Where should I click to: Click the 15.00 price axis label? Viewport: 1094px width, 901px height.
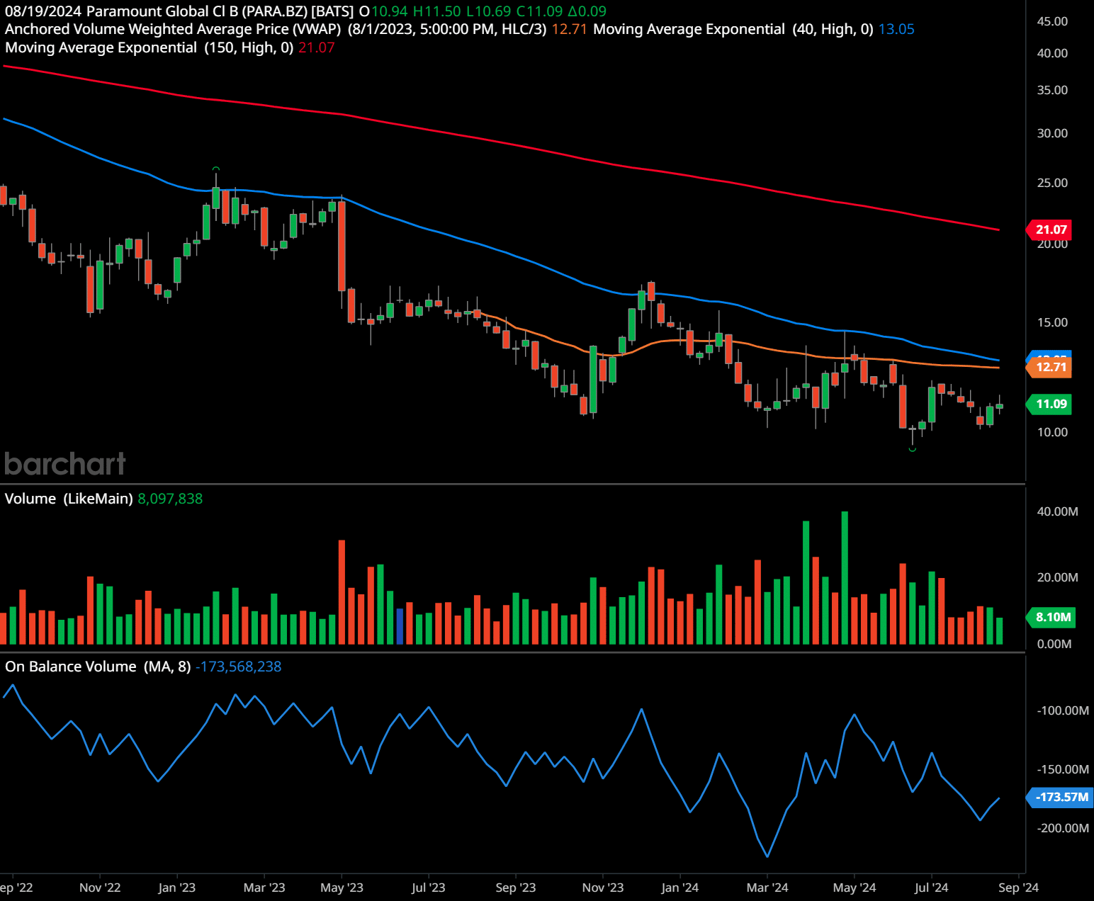[x=1052, y=322]
